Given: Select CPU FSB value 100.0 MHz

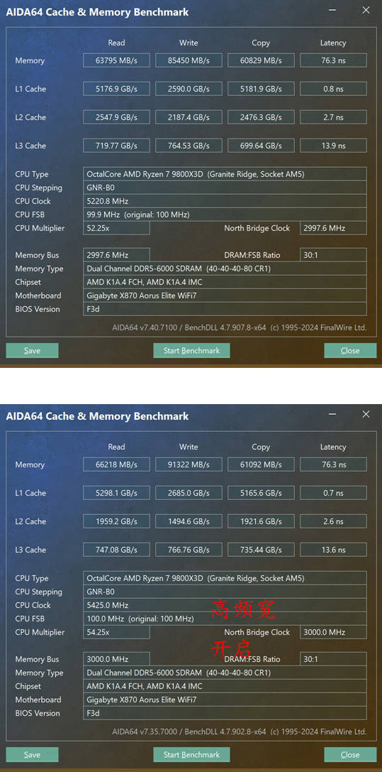Looking at the screenshot, I should tap(225, 619).
